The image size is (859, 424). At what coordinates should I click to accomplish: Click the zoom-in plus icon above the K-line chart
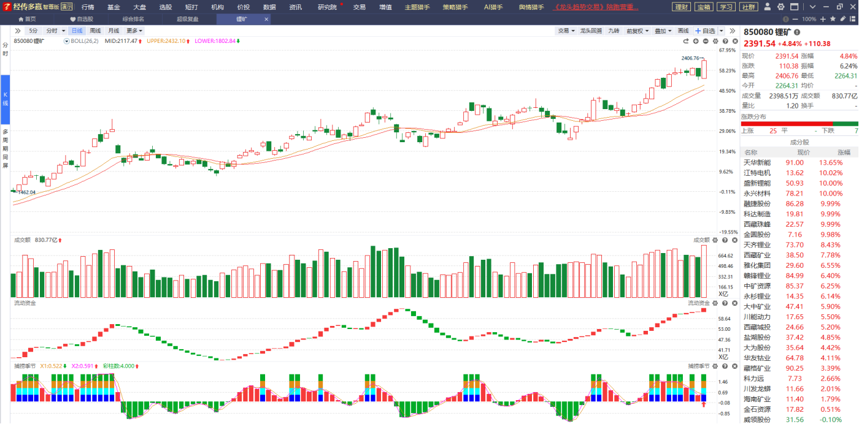pyautogui.click(x=696, y=41)
